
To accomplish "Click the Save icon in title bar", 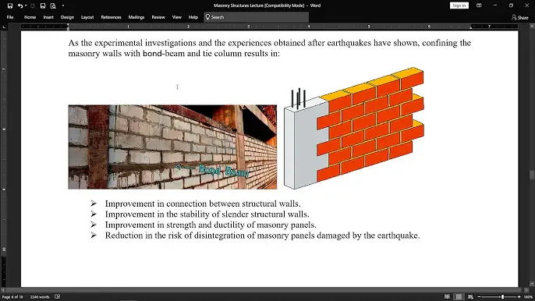I will click(x=10, y=5).
